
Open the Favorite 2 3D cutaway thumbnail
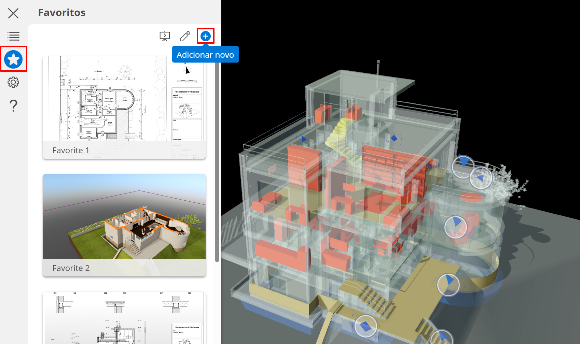(124, 225)
